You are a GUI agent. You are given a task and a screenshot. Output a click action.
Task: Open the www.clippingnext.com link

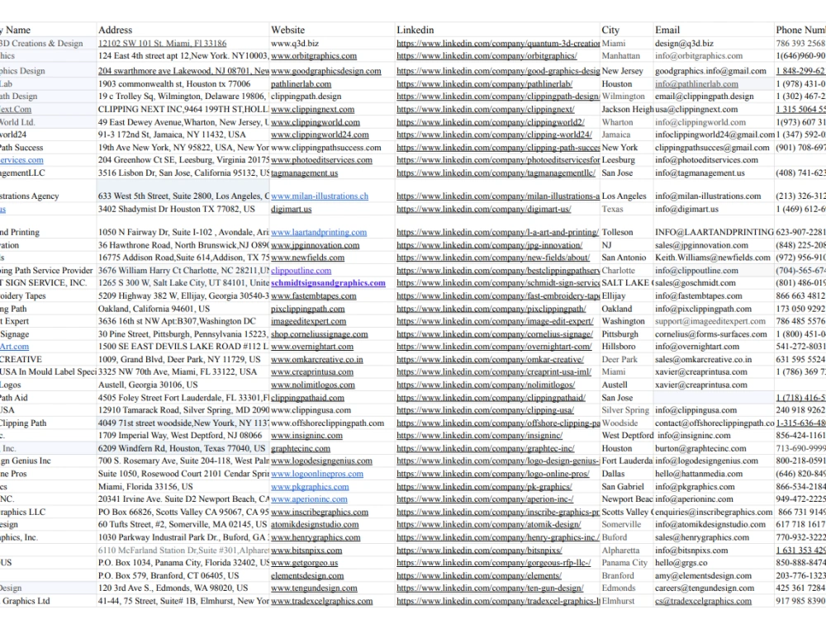[312, 110]
